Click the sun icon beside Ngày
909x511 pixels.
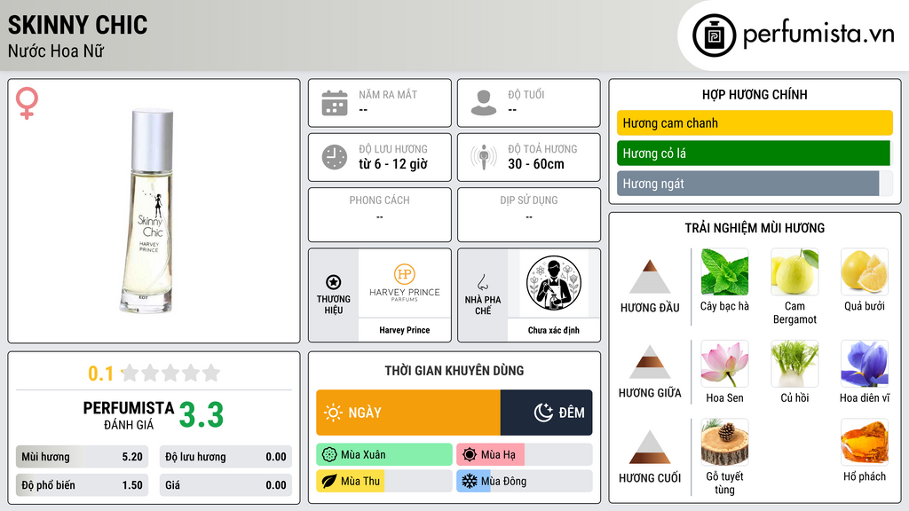[x=333, y=413]
